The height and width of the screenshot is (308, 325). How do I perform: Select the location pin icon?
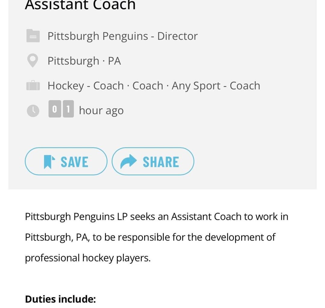[x=33, y=60]
